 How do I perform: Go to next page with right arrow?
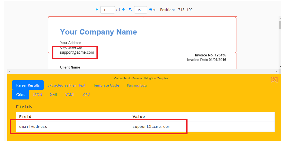pyautogui.click(x=123, y=9)
